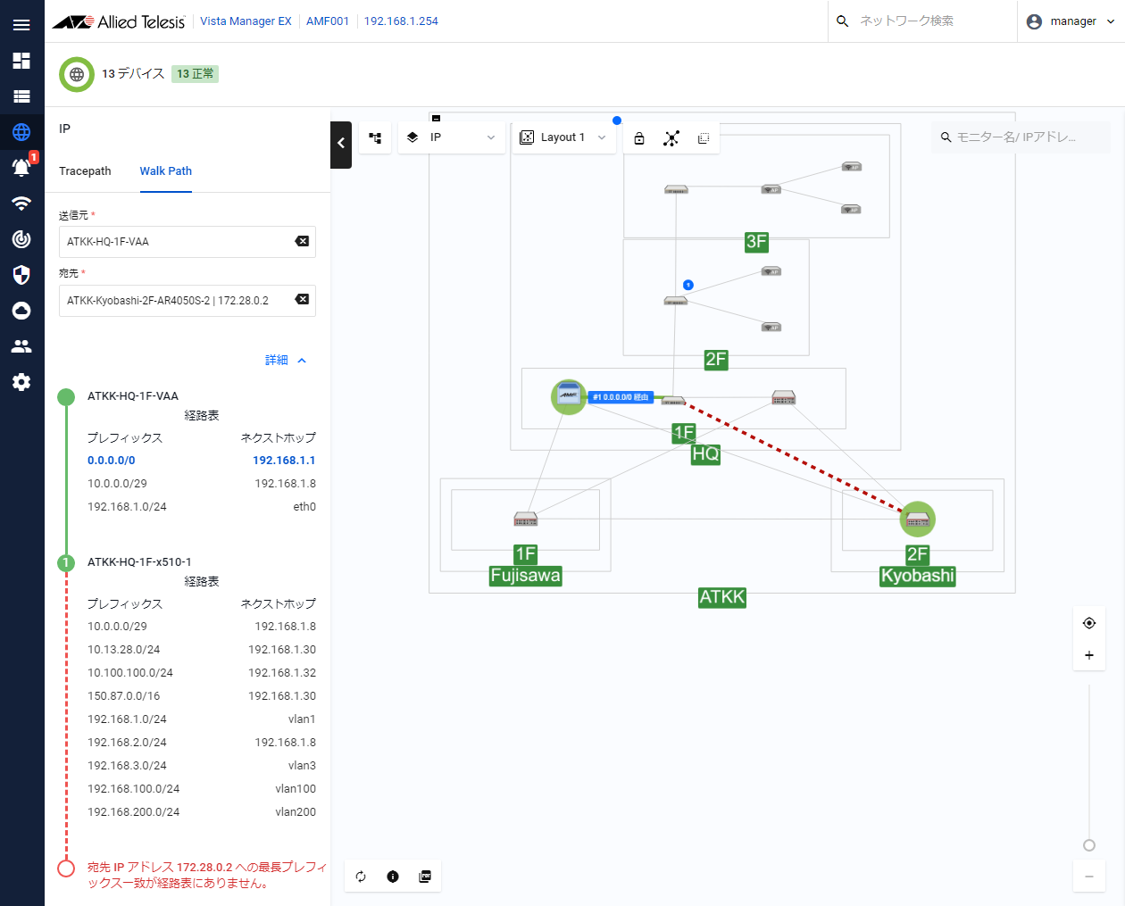Select the Walk Path tab
Viewport: 1125px width, 906px height.
click(x=165, y=171)
